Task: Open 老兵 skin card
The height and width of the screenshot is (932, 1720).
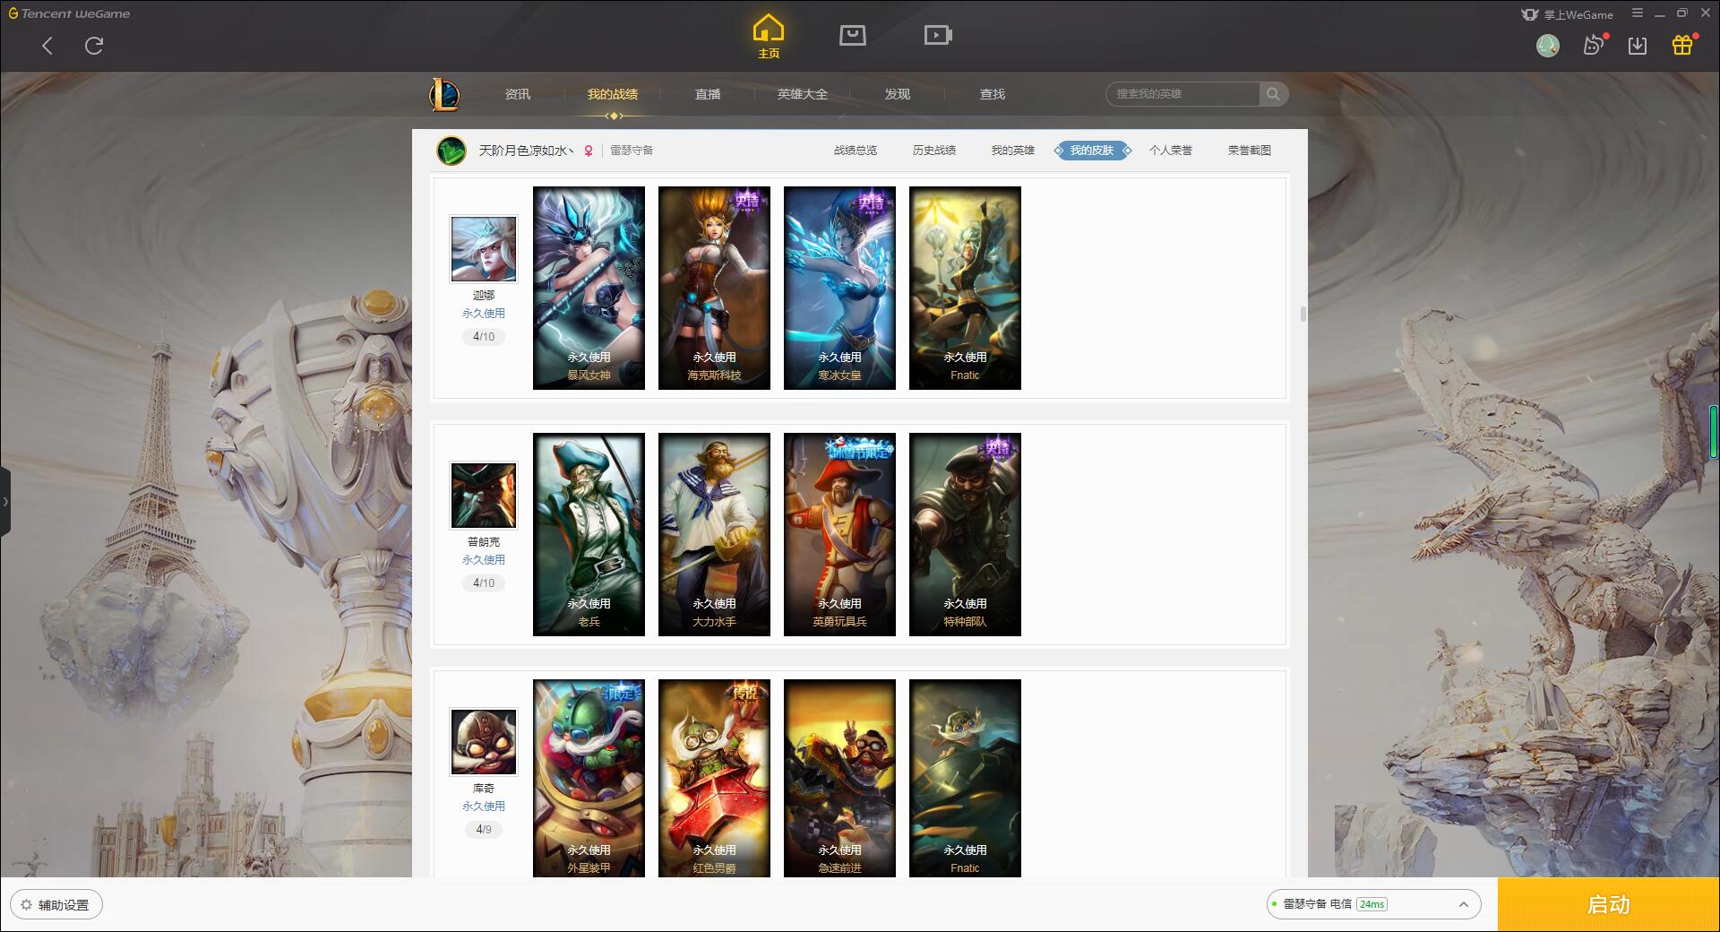Action: 589,534
